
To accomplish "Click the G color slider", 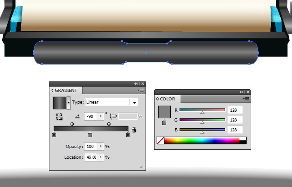I will [x=202, y=120].
